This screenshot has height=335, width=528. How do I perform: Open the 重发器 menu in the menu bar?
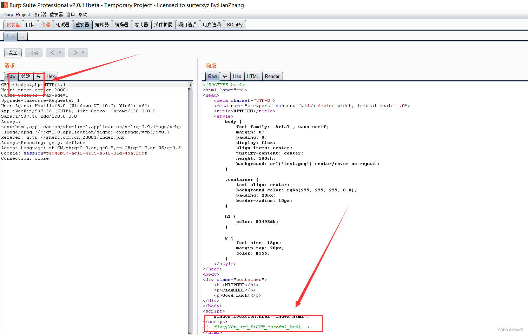(x=56, y=14)
